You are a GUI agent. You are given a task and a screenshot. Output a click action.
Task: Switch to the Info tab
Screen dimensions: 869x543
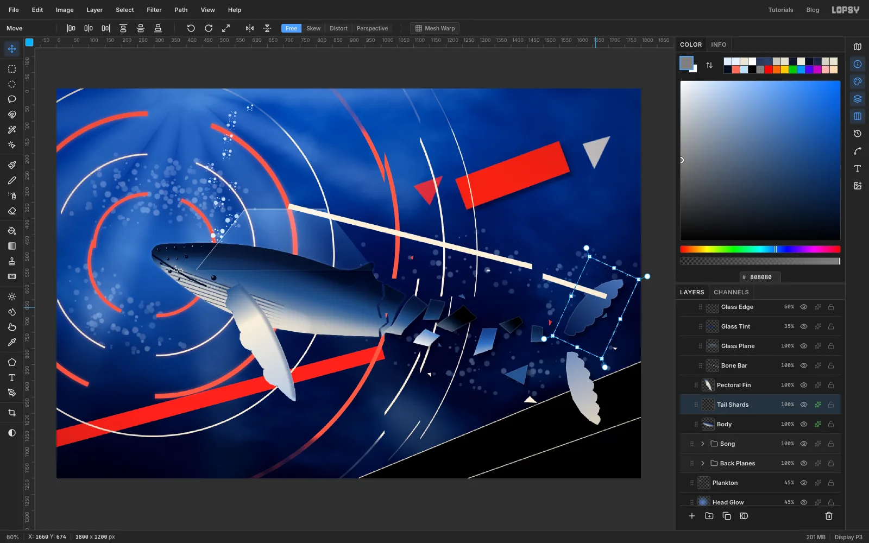point(719,45)
